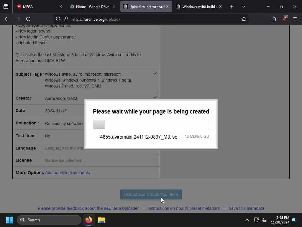Open the Collection dropdown Community software
The width and height of the screenshot is (302, 227).
click(x=64, y=124)
